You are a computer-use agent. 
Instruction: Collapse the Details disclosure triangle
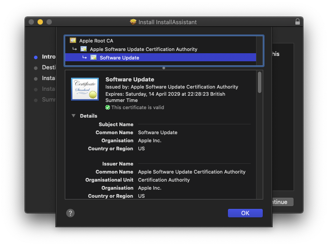(73, 115)
